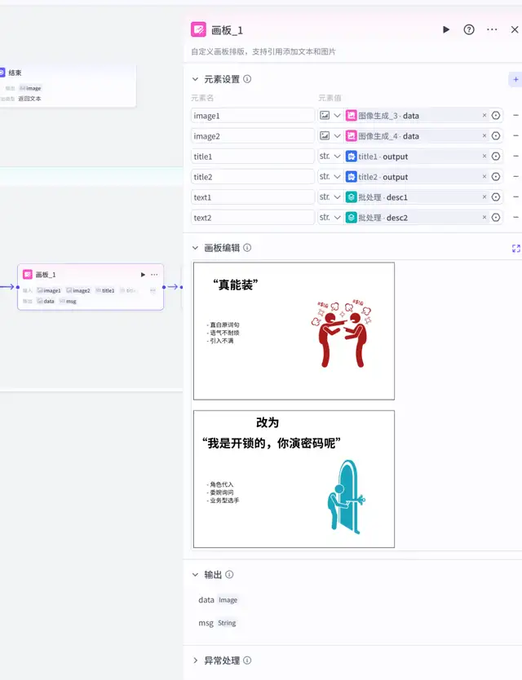Edit the title1 element name field

click(x=253, y=157)
